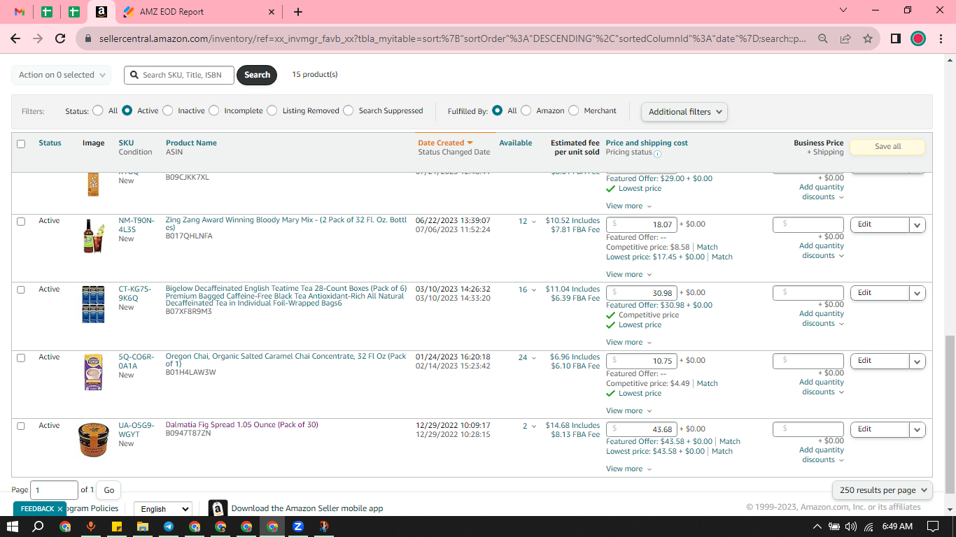
Task: Tick the checkbox for the Zing Zang row
Action: pyautogui.click(x=21, y=222)
